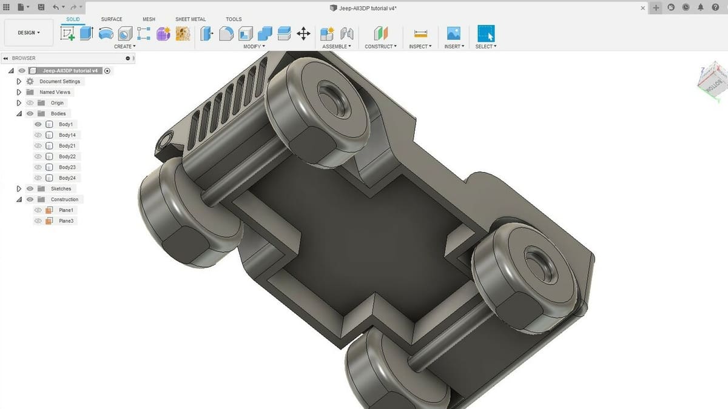Viewport: 728px width, 409px height.
Task: Select the Create Sketch tool
Action: (x=67, y=33)
